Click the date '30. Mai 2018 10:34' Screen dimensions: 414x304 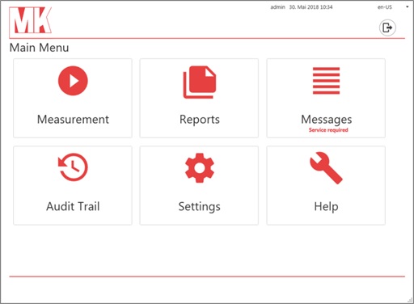(x=310, y=7)
